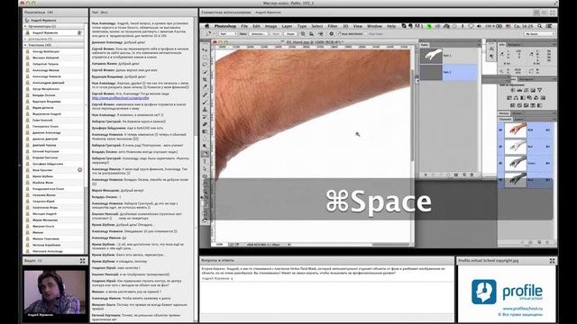Screen dimensions: 577x324
Task: Toggle Auto Add/Delete checkbox
Action: click(x=339, y=34)
